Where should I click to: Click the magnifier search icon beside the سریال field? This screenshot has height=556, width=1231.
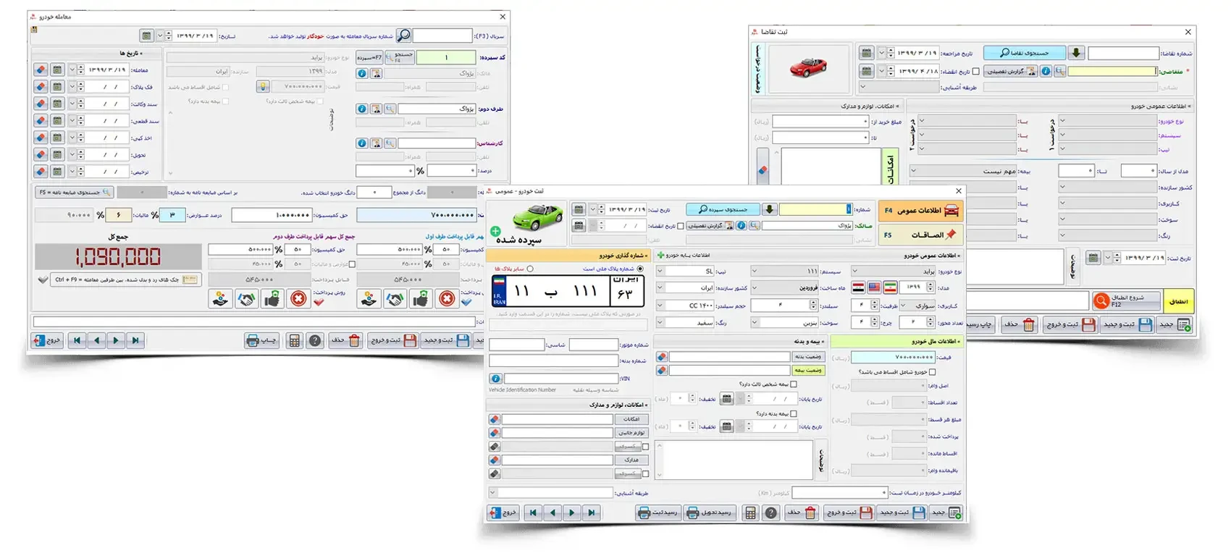click(x=403, y=35)
